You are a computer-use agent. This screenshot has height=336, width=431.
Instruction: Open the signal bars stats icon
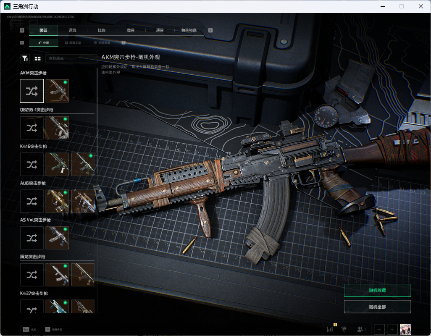click(x=330, y=329)
